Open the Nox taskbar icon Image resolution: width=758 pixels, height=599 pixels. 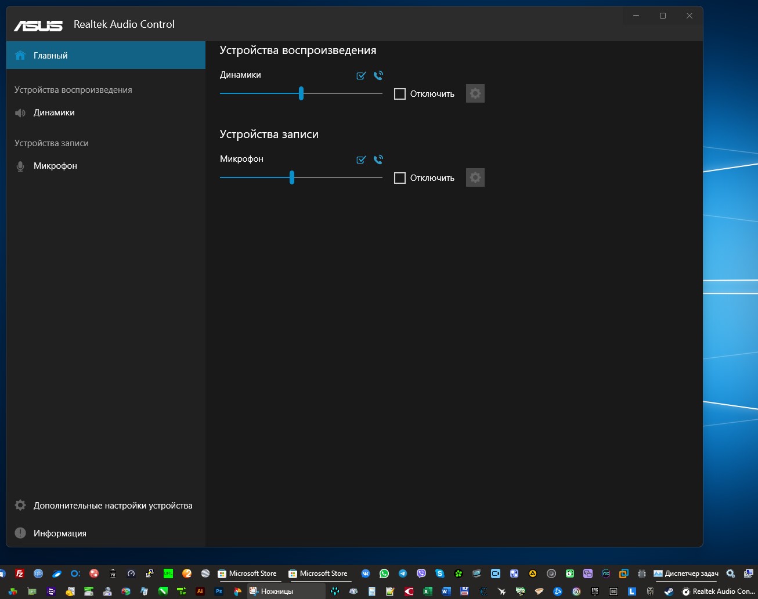pos(606,573)
